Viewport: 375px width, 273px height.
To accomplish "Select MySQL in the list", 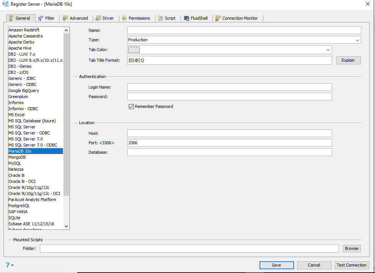I will [36, 163].
